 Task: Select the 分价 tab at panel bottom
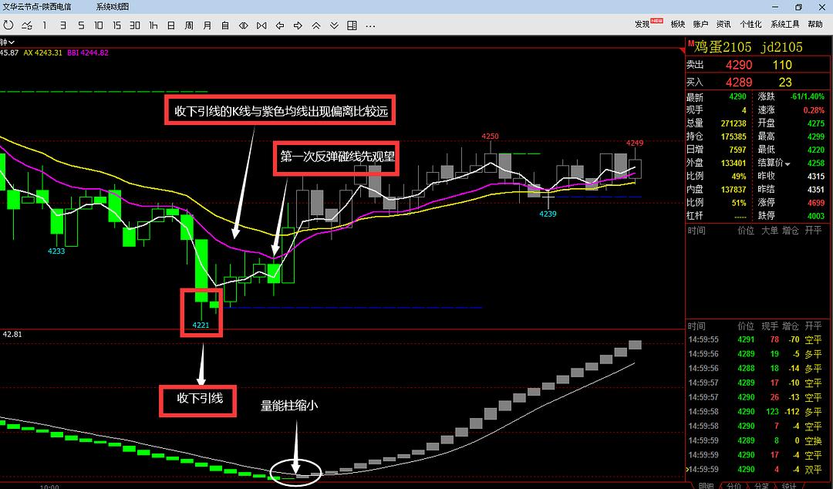coord(733,486)
